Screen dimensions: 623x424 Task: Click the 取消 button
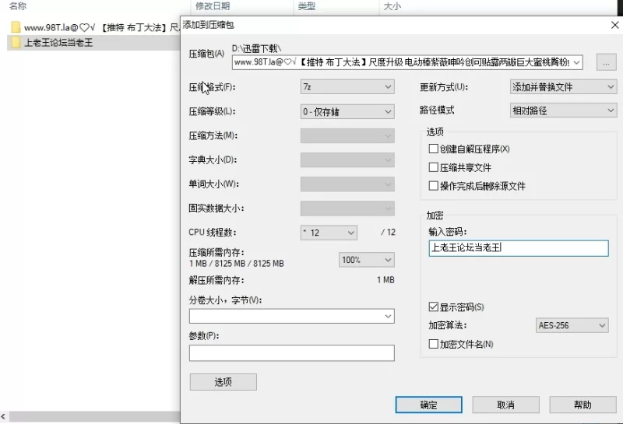coord(505,405)
